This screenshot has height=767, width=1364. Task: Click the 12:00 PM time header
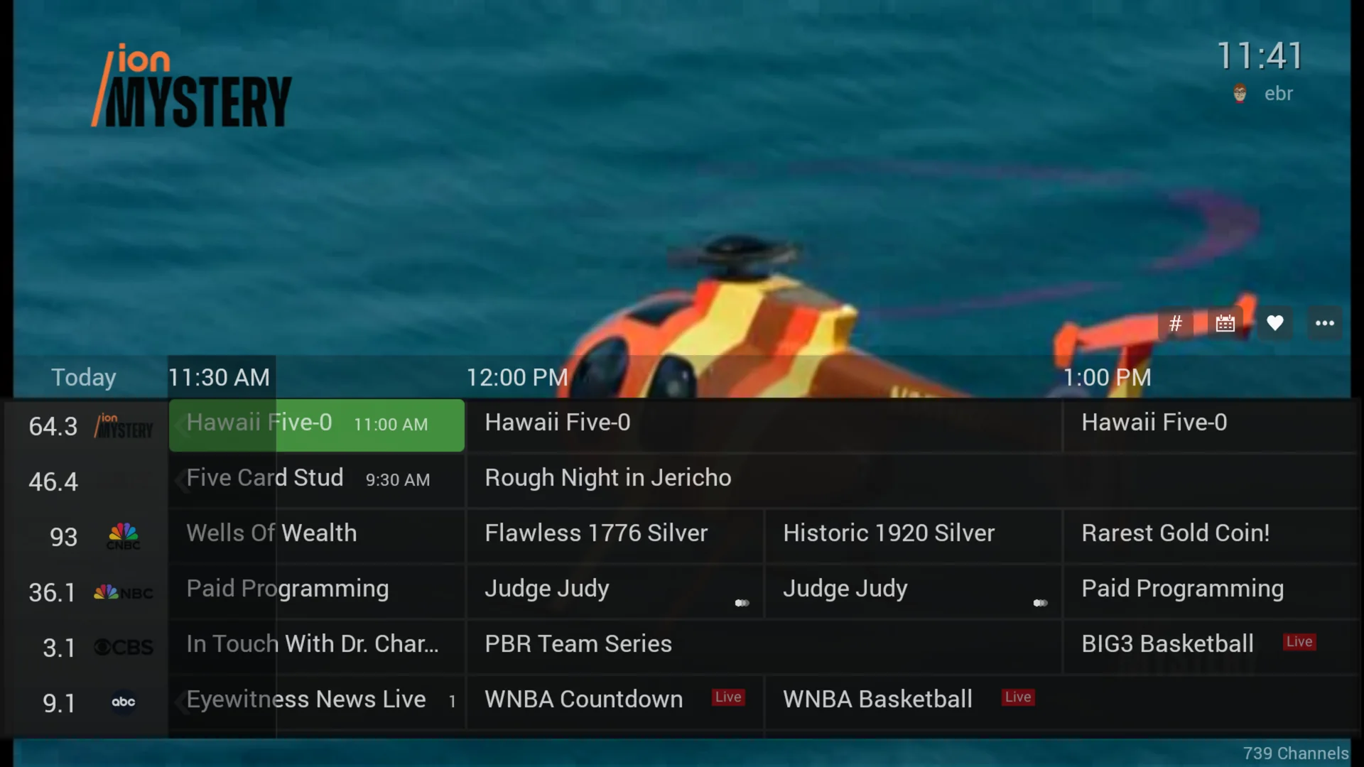click(517, 378)
